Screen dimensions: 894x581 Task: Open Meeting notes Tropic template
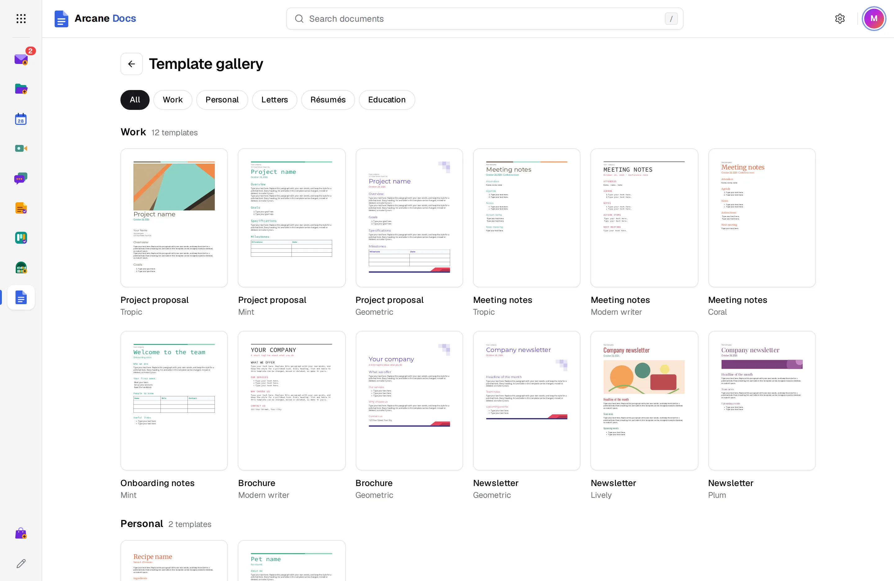tap(527, 218)
